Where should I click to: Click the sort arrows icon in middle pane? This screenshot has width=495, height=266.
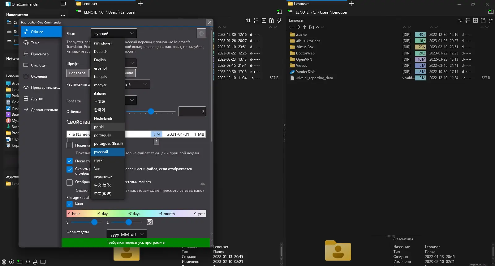point(248,20)
